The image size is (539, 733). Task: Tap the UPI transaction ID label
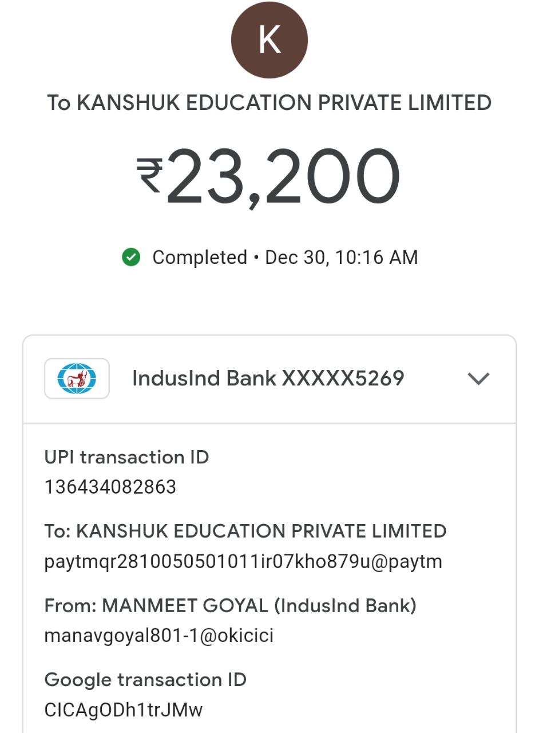[126, 458]
